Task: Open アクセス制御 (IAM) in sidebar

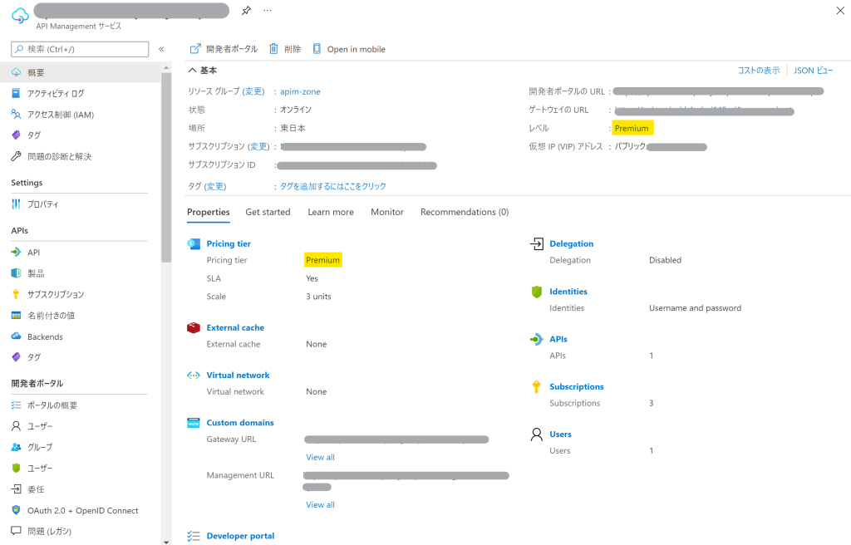Action: (60, 115)
